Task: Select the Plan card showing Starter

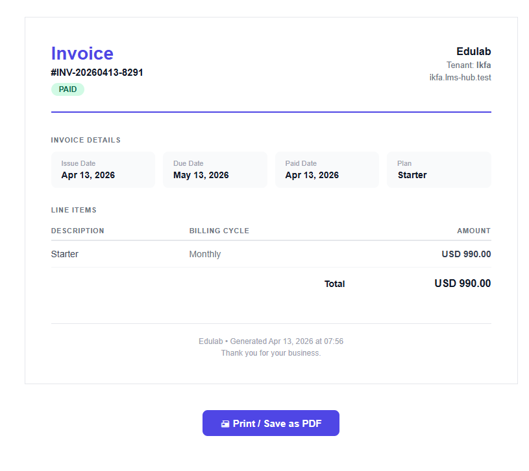Action: 439,169
